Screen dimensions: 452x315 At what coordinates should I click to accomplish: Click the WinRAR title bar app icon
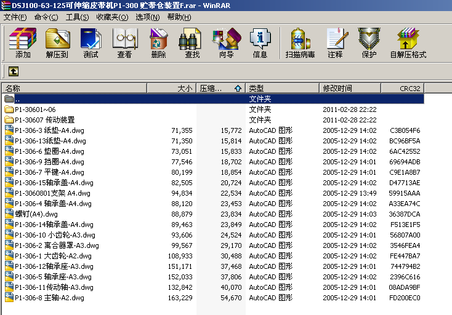tap(6, 5)
